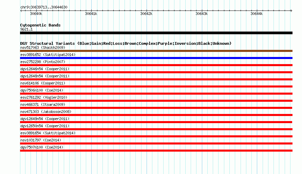Open dgv7507n100 (Coe2014) variant label
The image size is (302, 174).
coord(42,147)
